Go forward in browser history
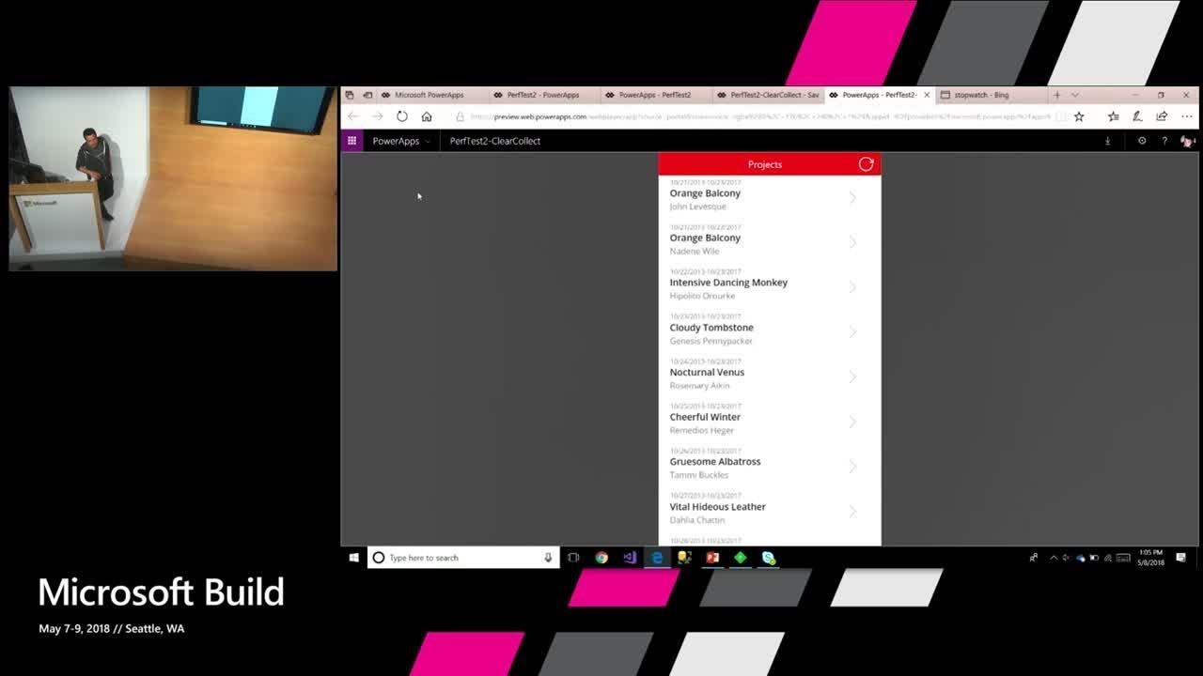The width and height of the screenshot is (1203, 676). tap(378, 116)
